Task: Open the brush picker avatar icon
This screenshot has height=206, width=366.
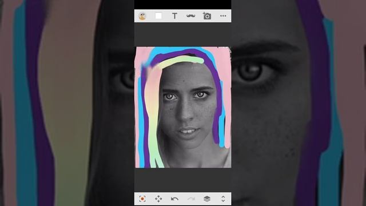Action: 142,16
